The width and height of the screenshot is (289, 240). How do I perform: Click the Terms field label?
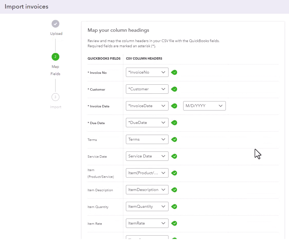pyautogui.click(x=92, y=140)
